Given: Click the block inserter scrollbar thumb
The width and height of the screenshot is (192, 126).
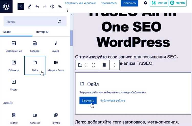Looking at the screenshot, I should pos(71,38).
